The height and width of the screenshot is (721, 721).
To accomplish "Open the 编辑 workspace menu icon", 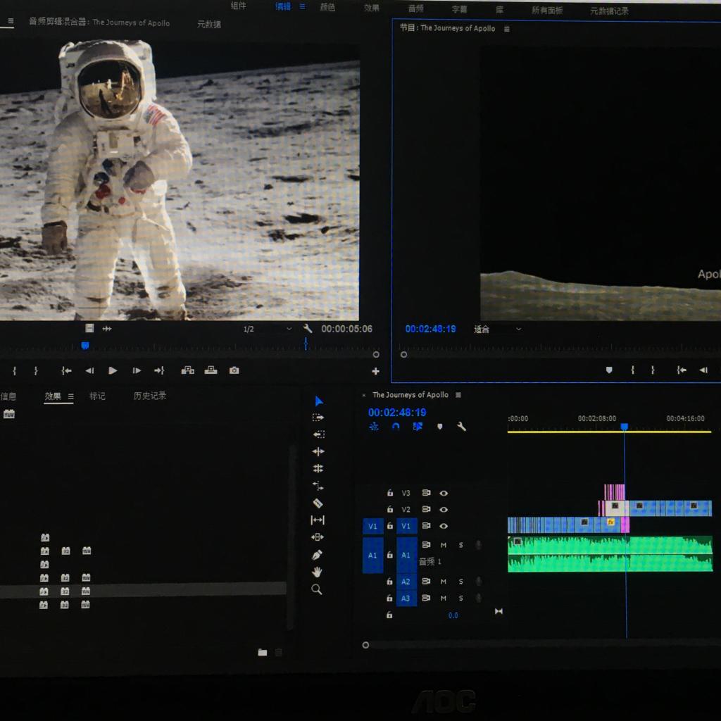I will tap(302, 6).
